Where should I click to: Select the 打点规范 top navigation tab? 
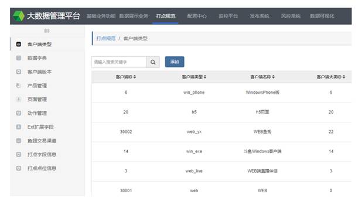coord(166,16)
